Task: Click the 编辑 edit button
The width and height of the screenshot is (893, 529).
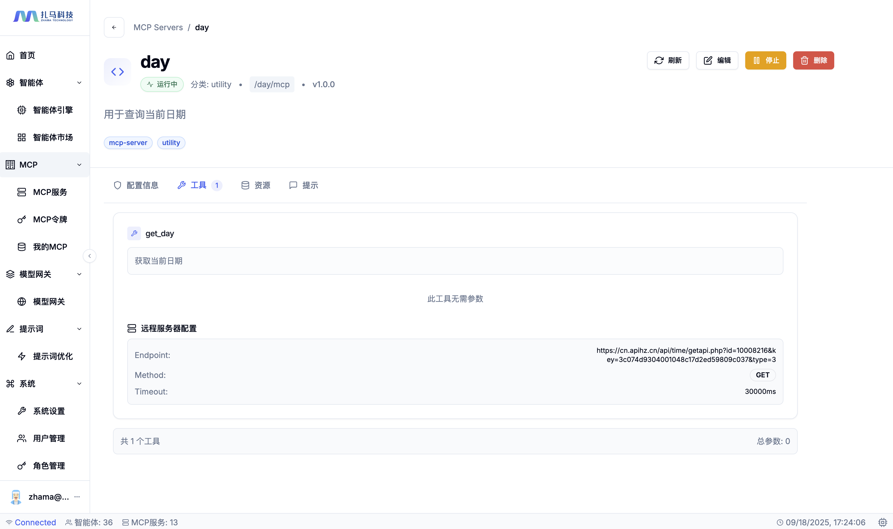Action: point(717,60)
